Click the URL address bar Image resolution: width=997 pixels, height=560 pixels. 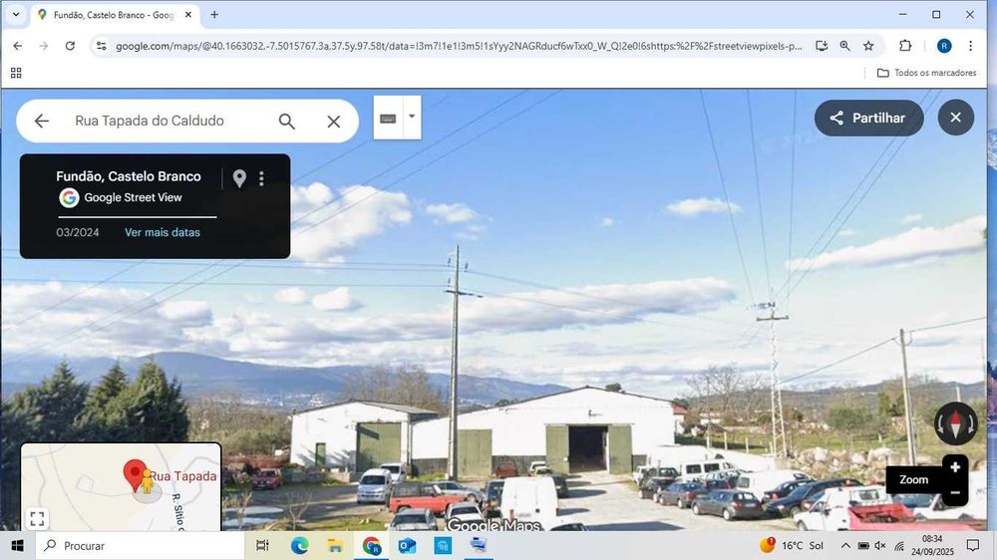tap(458, 46)
